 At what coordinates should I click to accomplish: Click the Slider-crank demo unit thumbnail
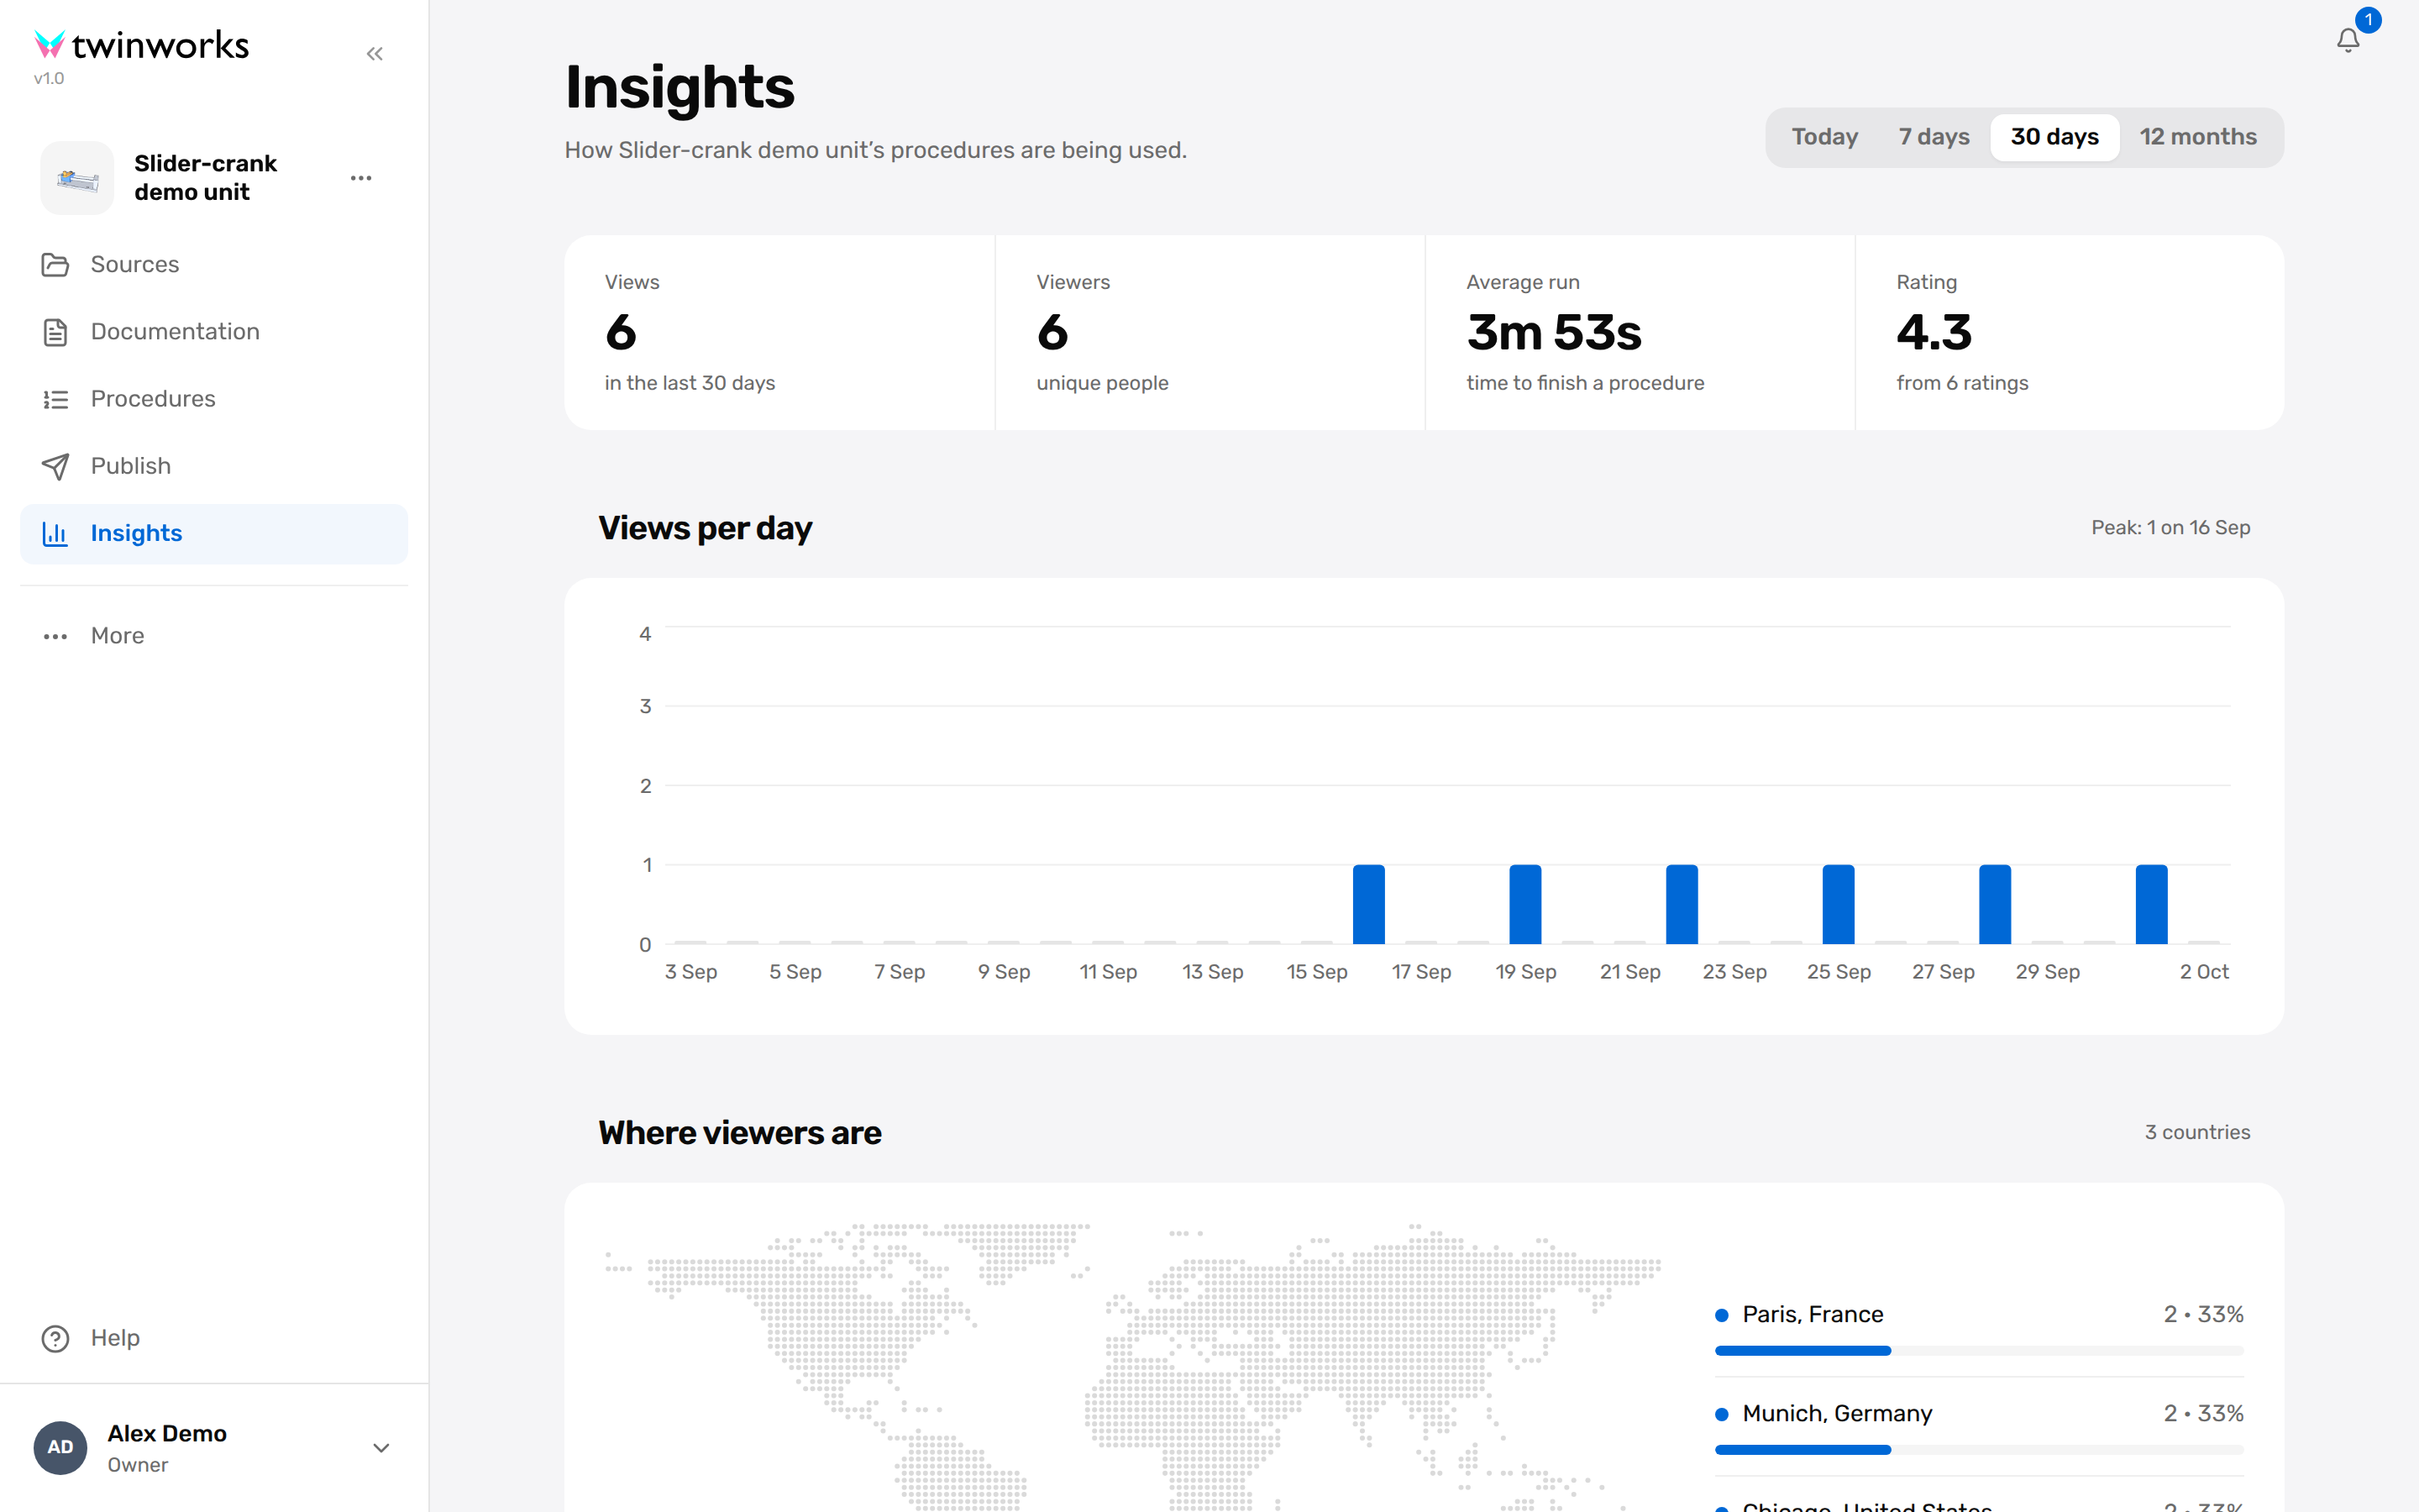click(77, 178)
